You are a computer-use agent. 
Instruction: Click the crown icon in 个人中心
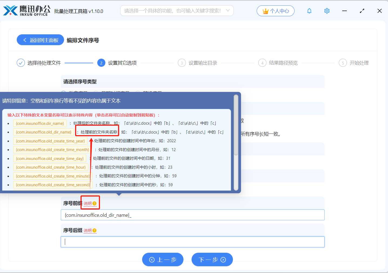(266, 11)
